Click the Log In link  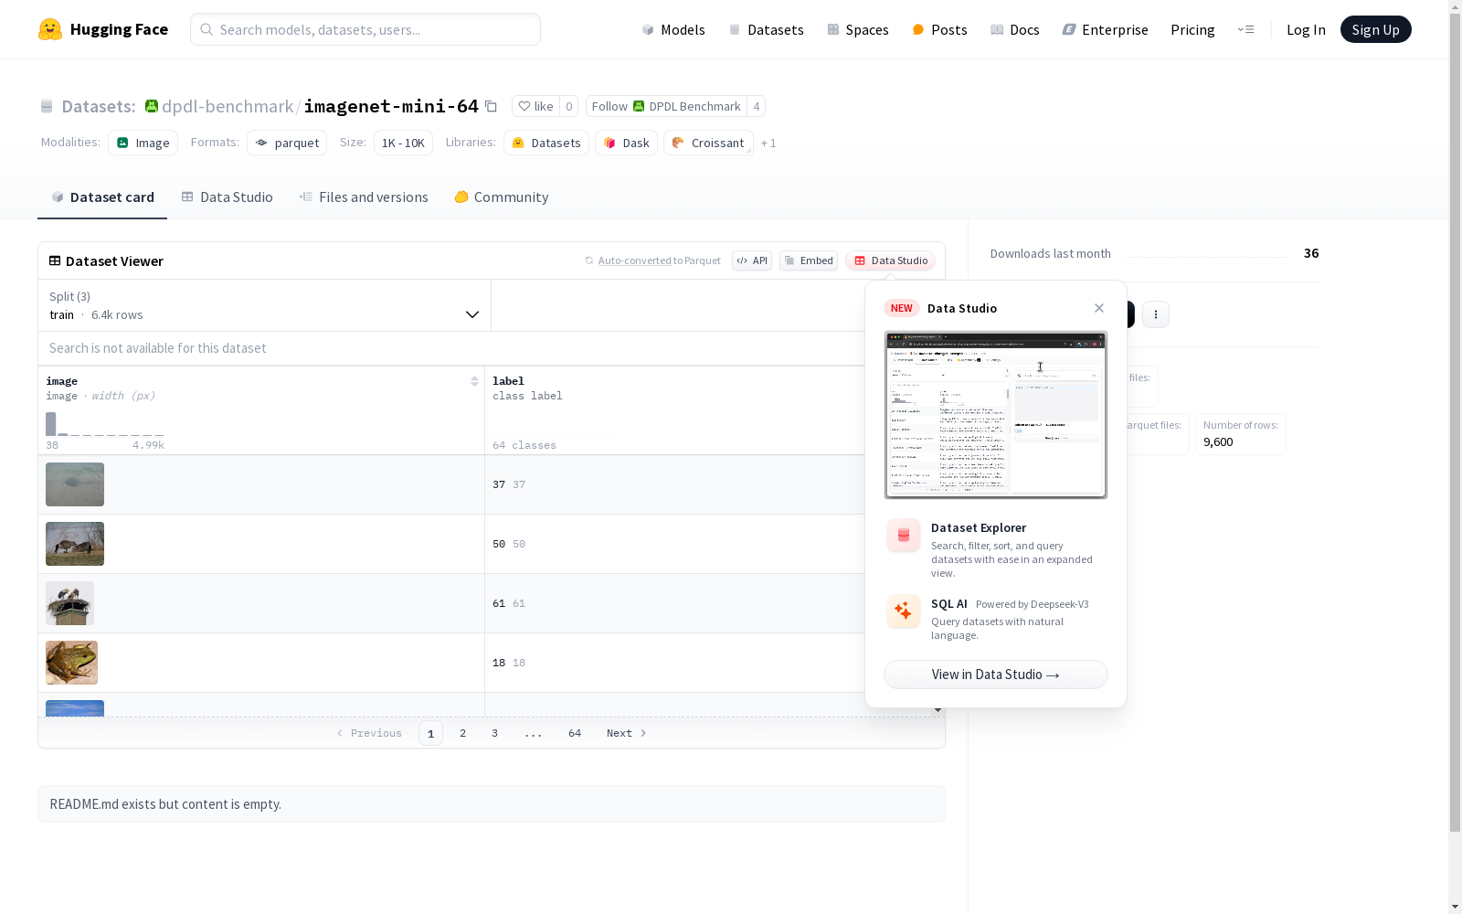1306,29
